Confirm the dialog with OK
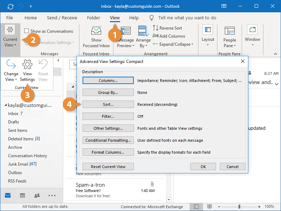The width and height of the screenshot is (281, 211). 203,166
